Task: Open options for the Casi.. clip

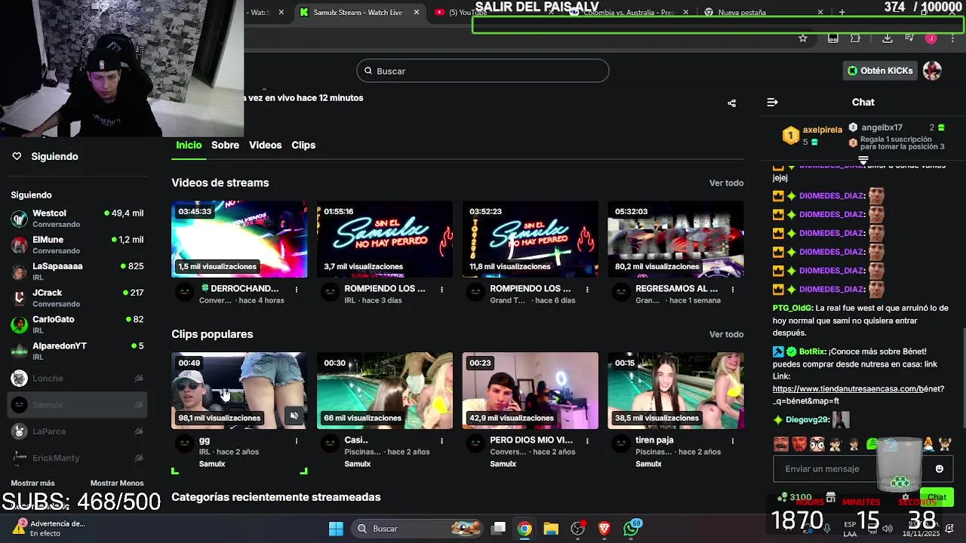Action: tap(441, 440)
